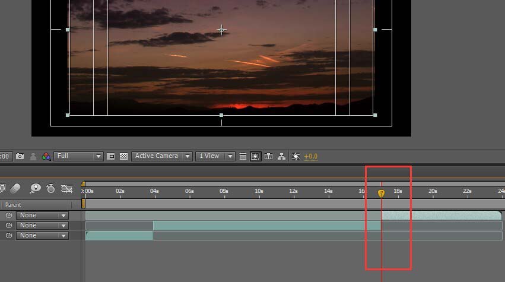
Task: Take a snapshot with the camera icon
Action: click(20, 156)
